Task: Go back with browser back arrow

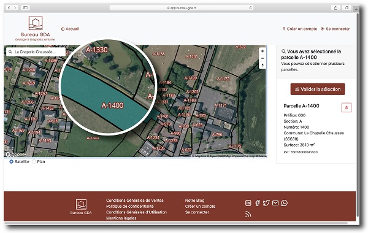Action: coord(9,8)
